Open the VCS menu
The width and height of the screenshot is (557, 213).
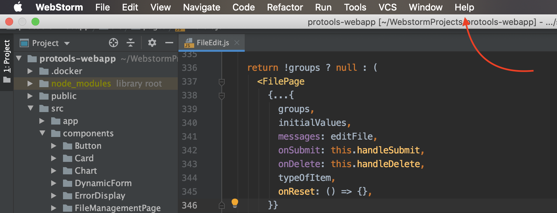pos(387,7)
